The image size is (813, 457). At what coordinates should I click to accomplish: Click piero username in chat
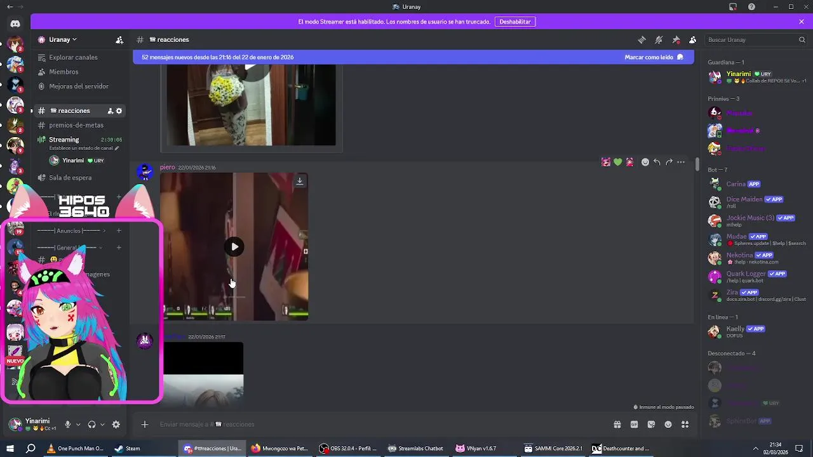tap(167, 168)
